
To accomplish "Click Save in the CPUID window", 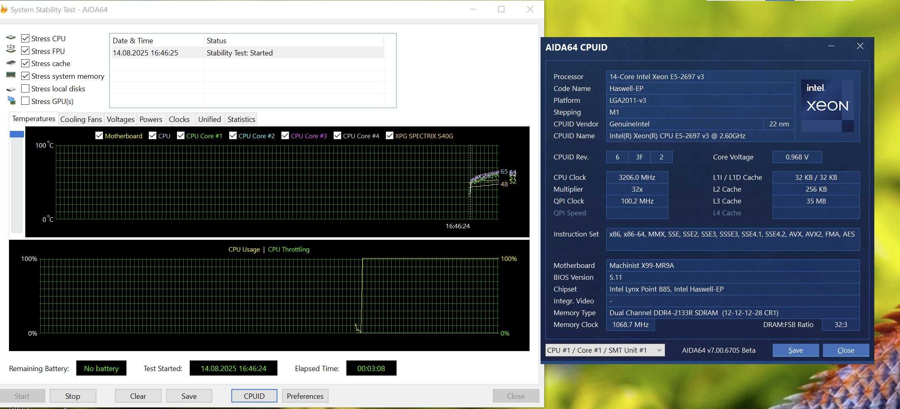I will [796, 350].
